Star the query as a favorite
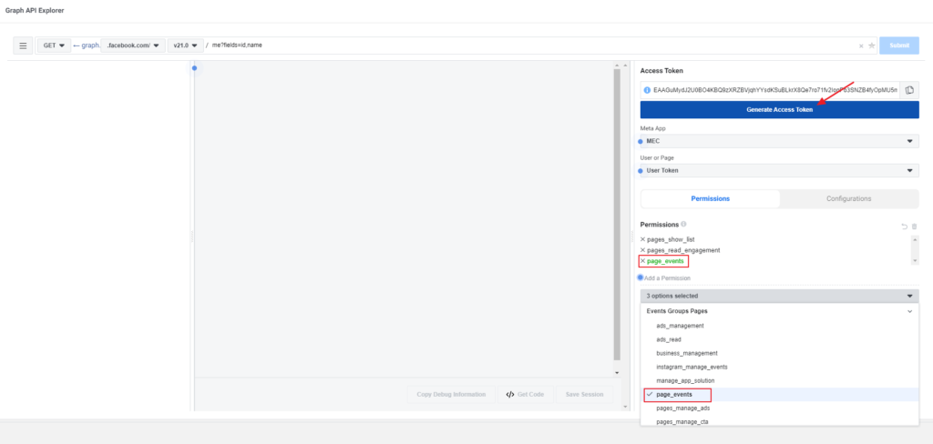The height and width of the screenshot is (444, 933). point(872,45)
